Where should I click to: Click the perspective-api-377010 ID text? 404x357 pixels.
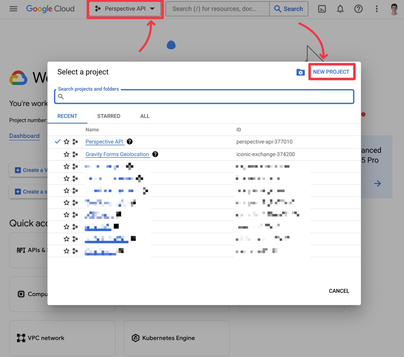tap(264, 142)
